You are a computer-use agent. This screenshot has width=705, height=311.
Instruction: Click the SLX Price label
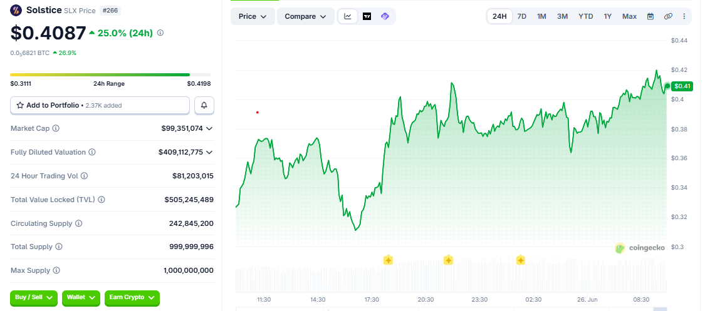[80, 10]
